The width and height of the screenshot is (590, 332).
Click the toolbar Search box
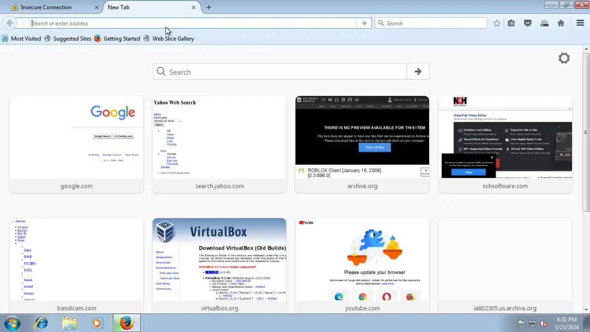pos(431,23)
